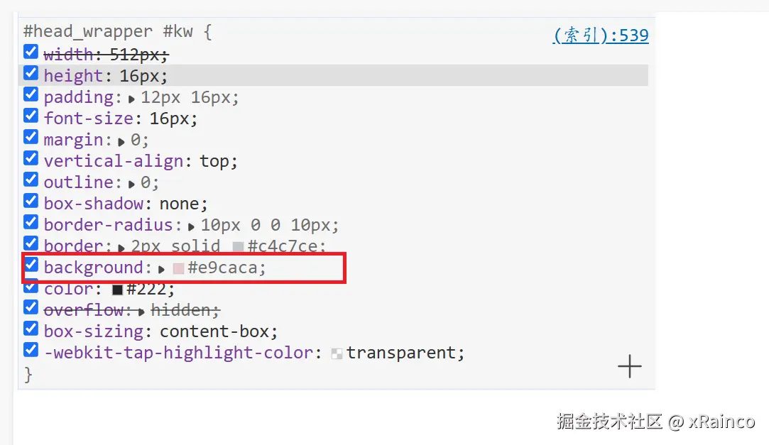Open color picker for background #e9caca
The height and width of the screenshot is (445, 769).
[179, 268]
